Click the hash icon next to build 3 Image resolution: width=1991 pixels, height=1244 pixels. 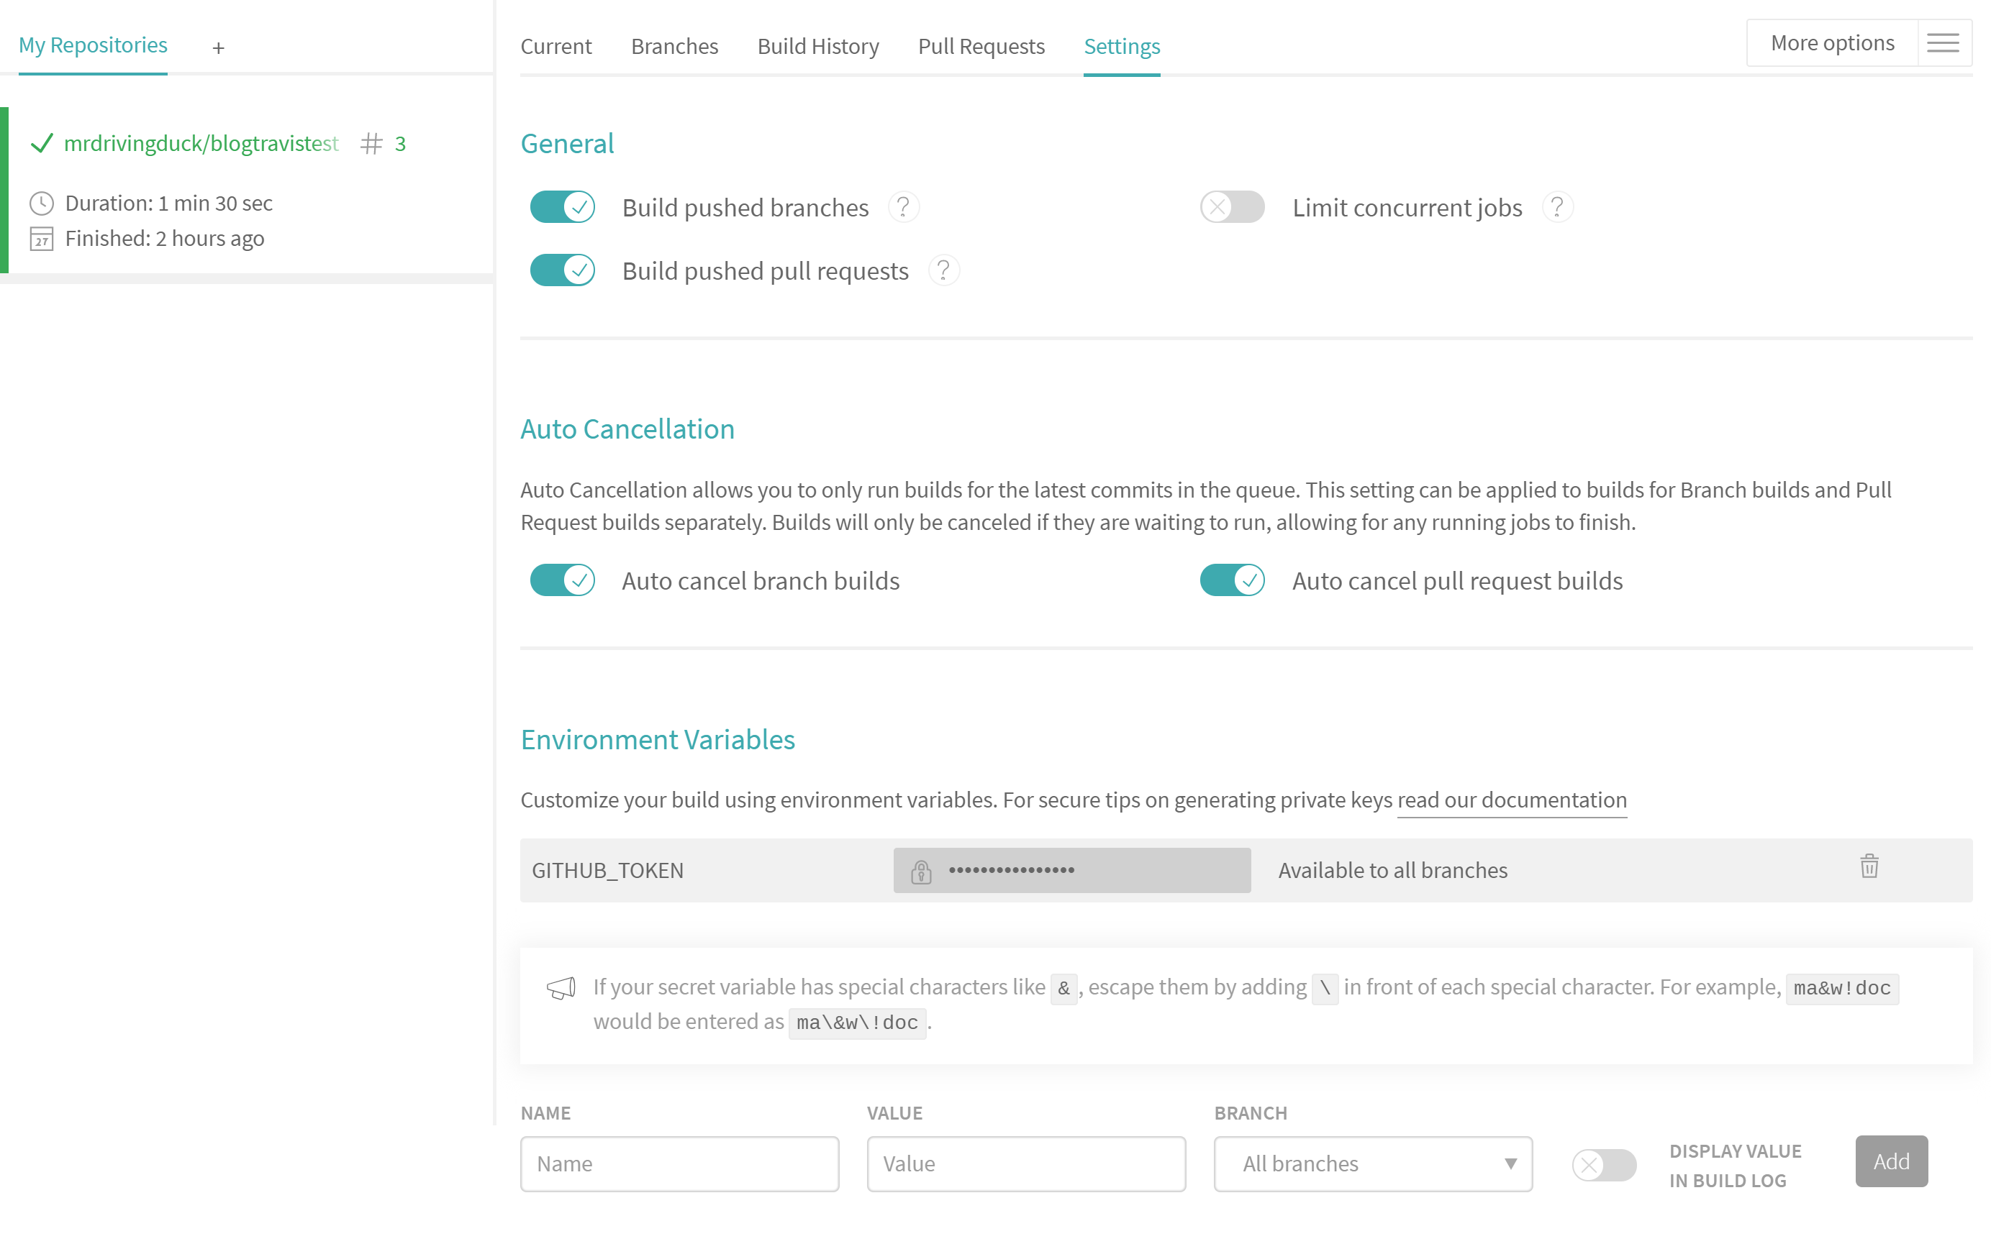(x=371, y=144)
